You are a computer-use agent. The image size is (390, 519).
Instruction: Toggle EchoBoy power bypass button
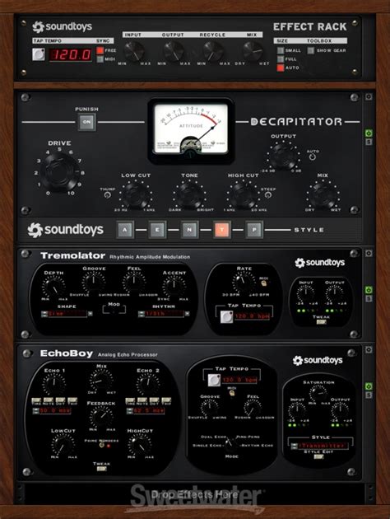(x=369, y=386)
